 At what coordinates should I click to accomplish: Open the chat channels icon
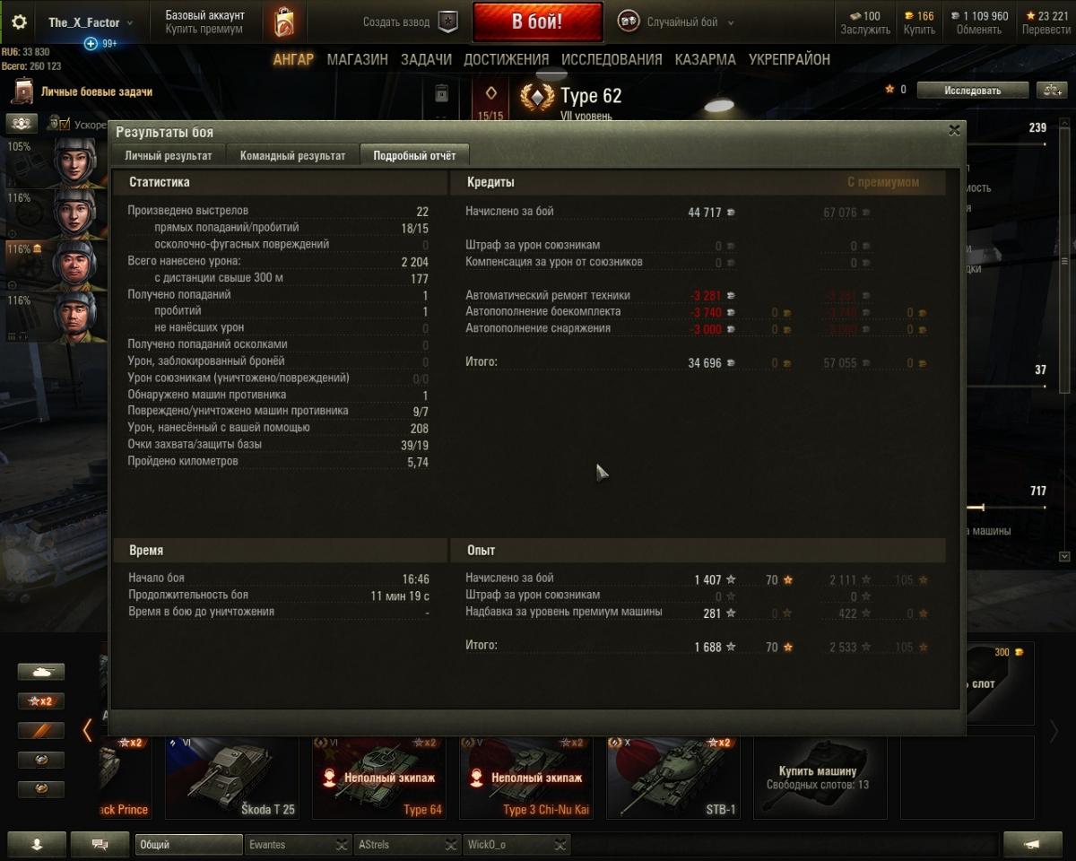[x=100, y=844]
